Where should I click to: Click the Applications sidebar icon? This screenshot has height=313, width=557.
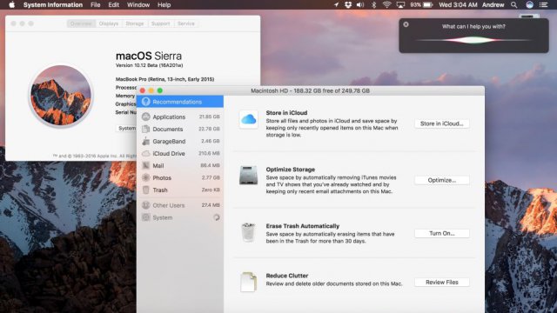145,117
